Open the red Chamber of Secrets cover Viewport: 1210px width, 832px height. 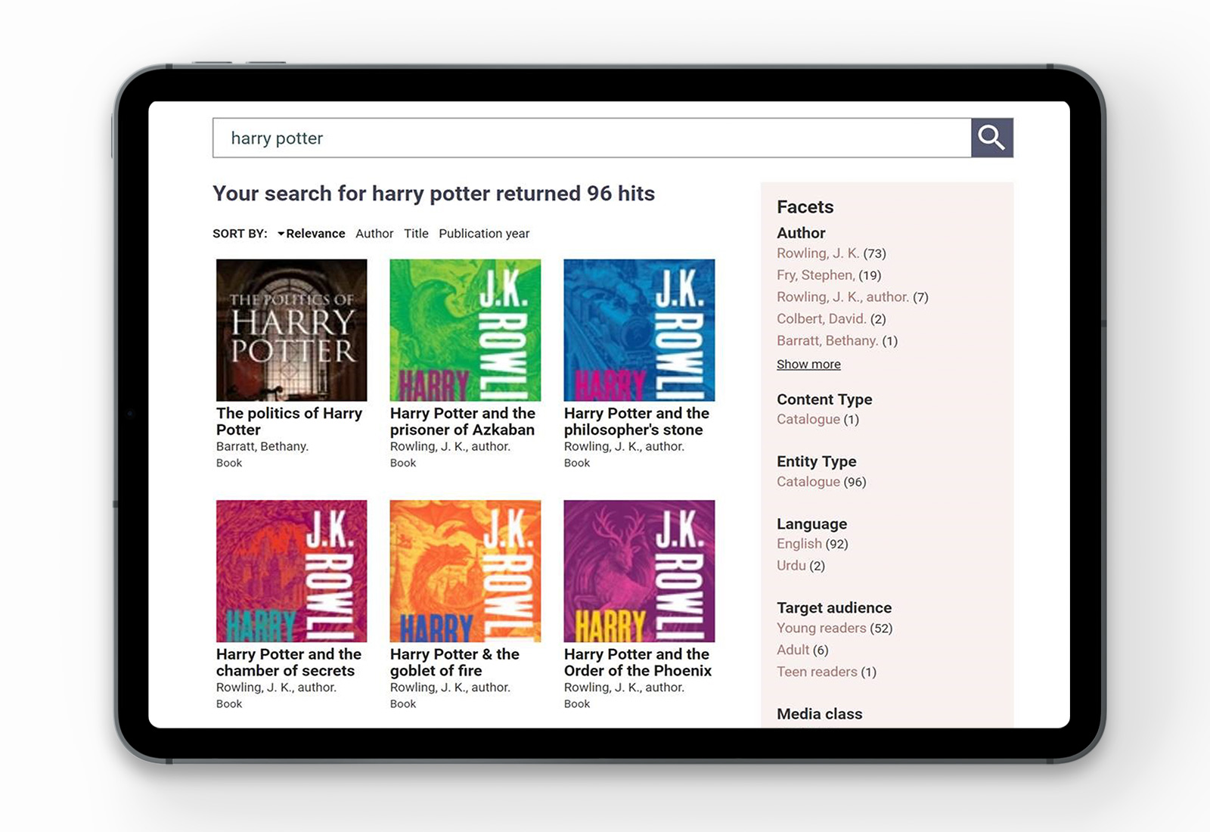[291, 570]
